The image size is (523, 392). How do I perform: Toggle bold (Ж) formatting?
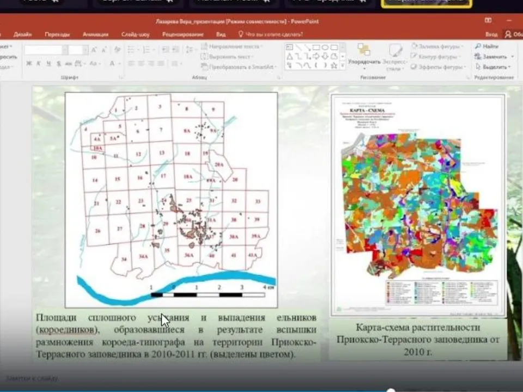(29, 64)
